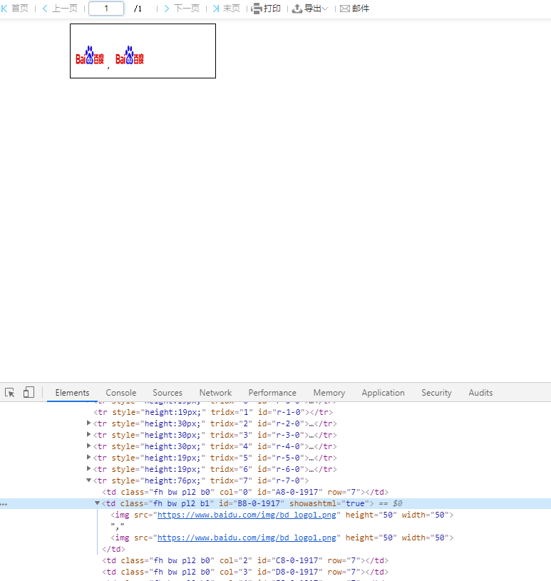Switch to the Console tab

coord(121,393)
